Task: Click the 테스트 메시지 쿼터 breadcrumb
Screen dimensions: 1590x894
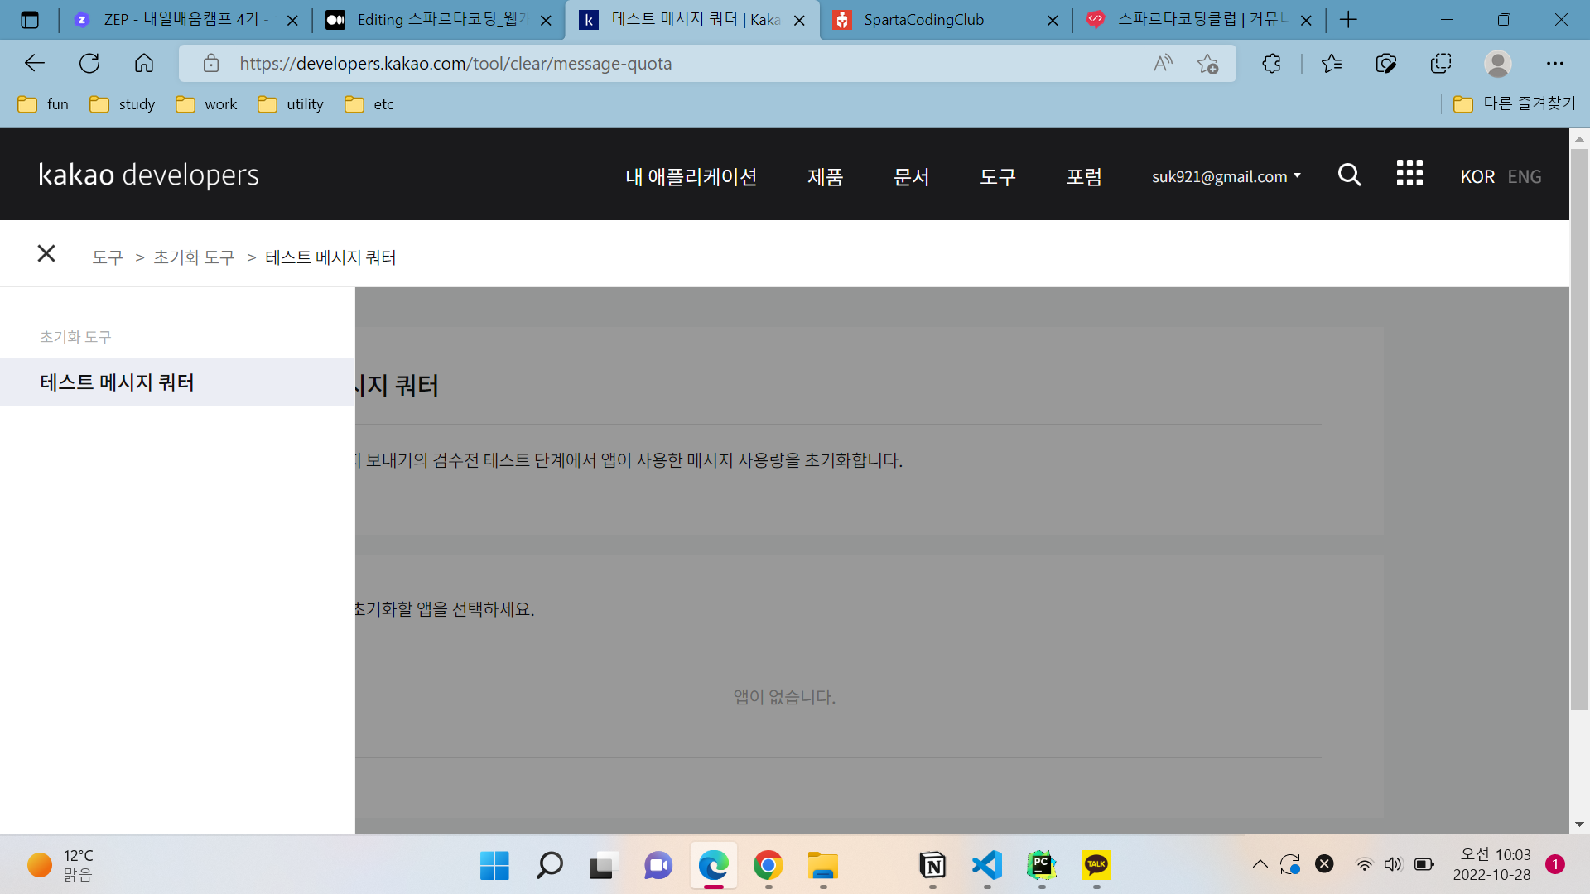Action: tap(330, 257)
